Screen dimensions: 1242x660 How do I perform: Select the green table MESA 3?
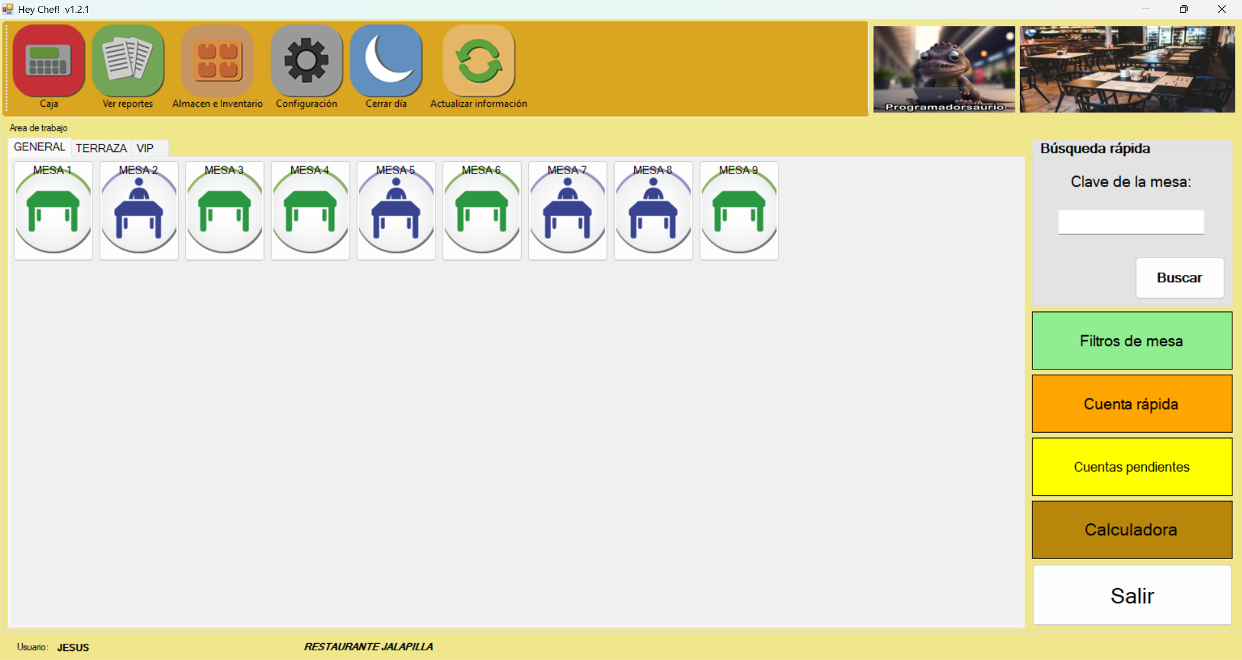point(225,211)
